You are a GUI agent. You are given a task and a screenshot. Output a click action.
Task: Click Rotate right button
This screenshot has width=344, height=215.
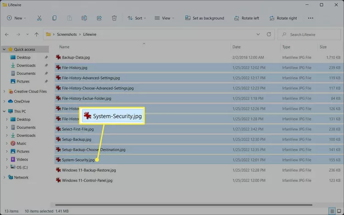pos(283,18)
